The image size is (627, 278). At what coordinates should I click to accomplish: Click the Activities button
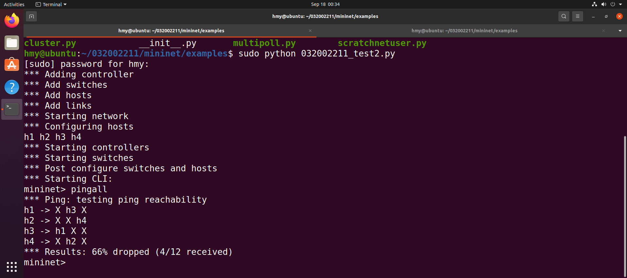pos(14,4)
